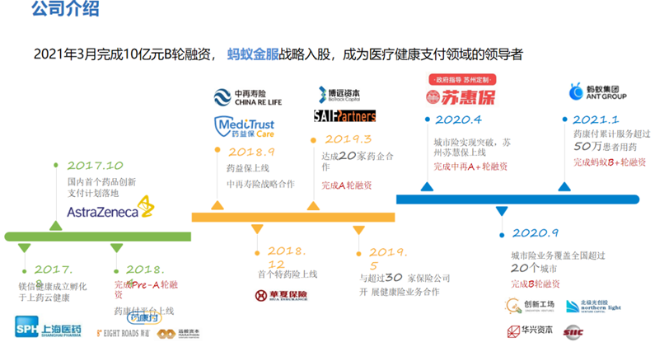Click the red 完成Pre-A轮融资 text
This screenshot has height=361, width=669.
pyautogui.click(x=146, y=289)
